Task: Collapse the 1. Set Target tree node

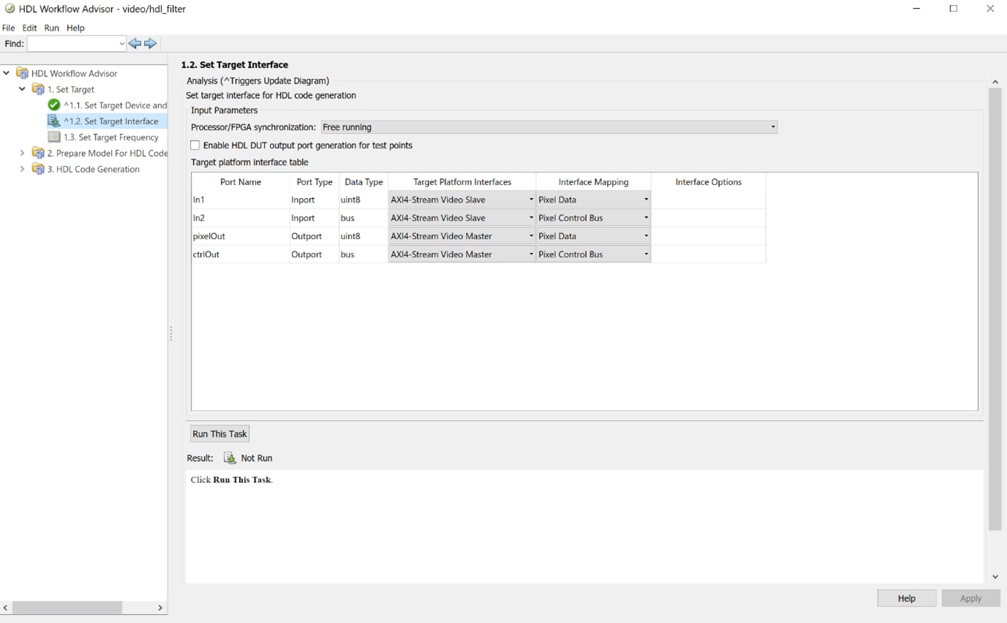Action: click(x=22, y=89)
